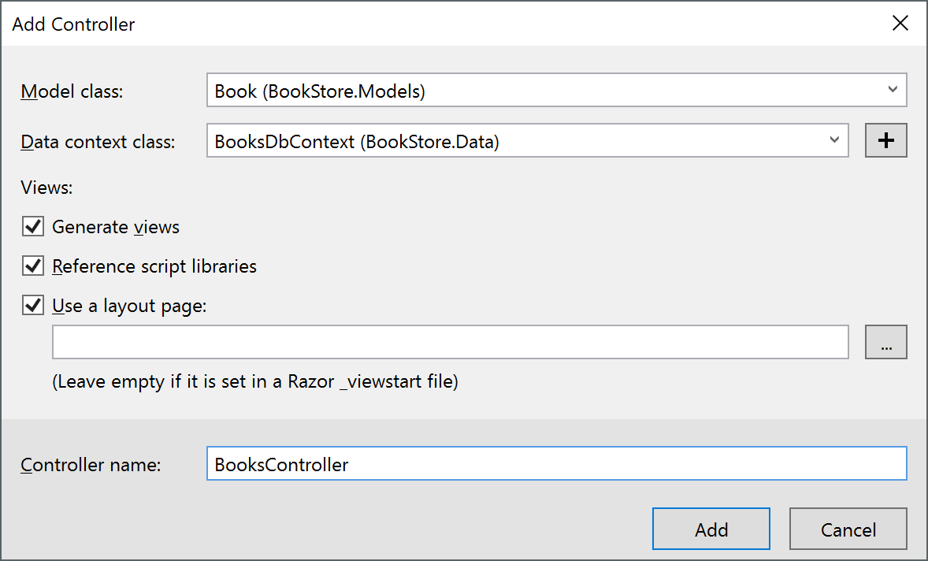Select the Controller name text field
Screen dimensions: 928x561
tap(551, 464)
